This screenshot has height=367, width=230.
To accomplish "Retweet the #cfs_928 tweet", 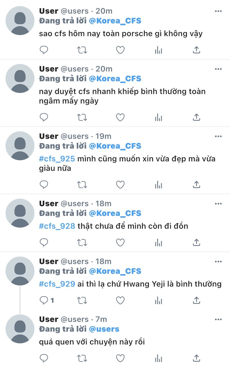I will 82,243.
